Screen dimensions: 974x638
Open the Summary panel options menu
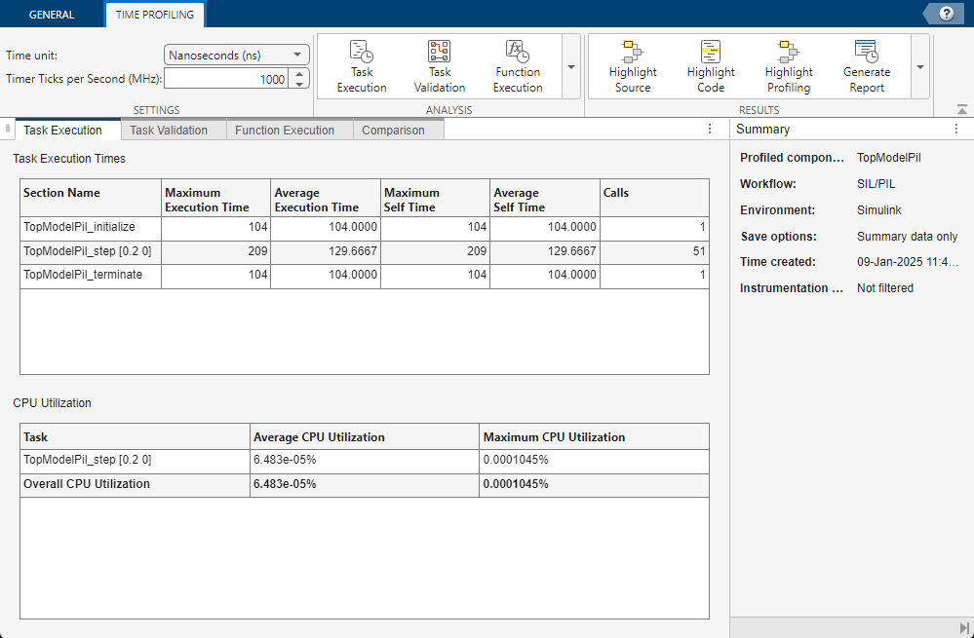point(956,129)
